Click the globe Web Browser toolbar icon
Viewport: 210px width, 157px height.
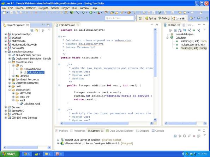tap(160, 13)
